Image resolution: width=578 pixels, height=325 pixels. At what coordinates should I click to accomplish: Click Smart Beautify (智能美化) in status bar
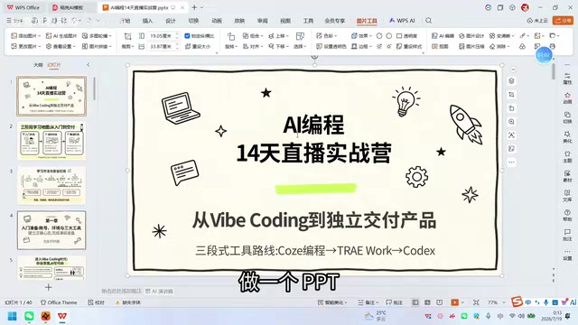[331, 302]
